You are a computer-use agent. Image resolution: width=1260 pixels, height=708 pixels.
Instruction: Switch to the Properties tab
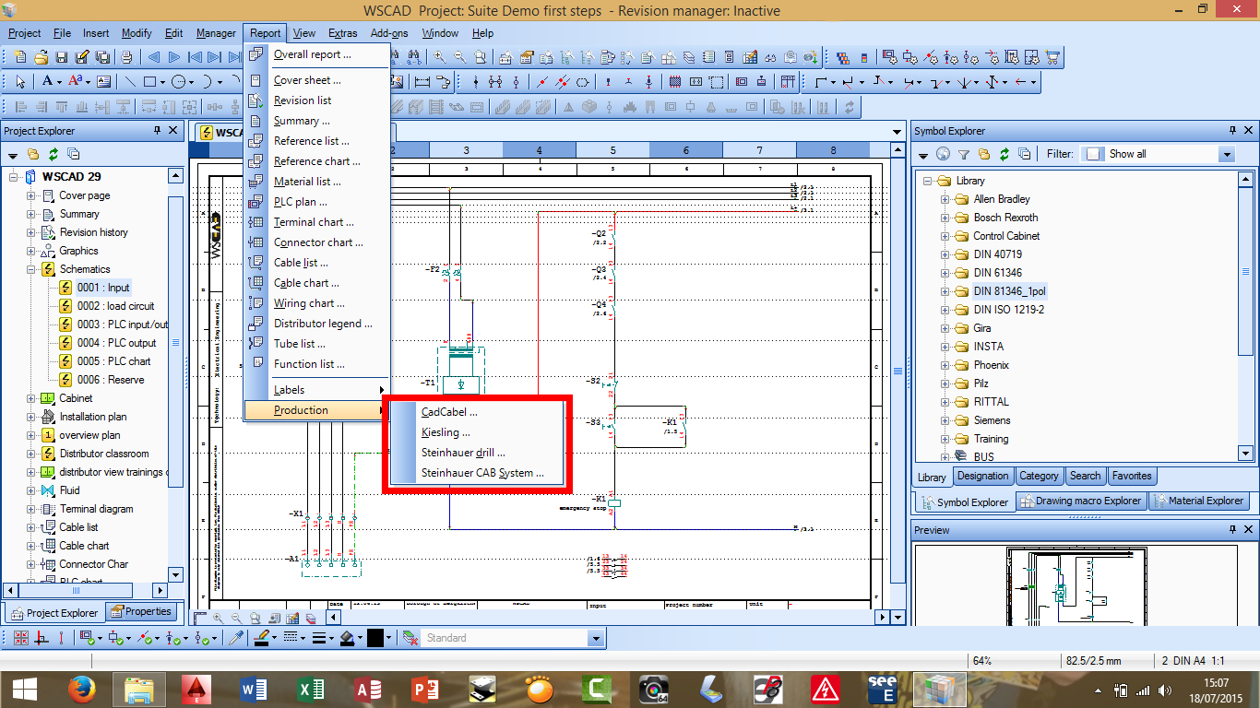click(140, 612)
